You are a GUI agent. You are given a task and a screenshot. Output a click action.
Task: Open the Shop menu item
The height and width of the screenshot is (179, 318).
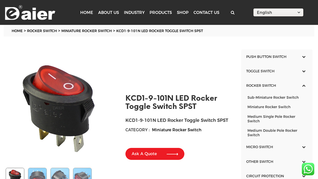182,13
